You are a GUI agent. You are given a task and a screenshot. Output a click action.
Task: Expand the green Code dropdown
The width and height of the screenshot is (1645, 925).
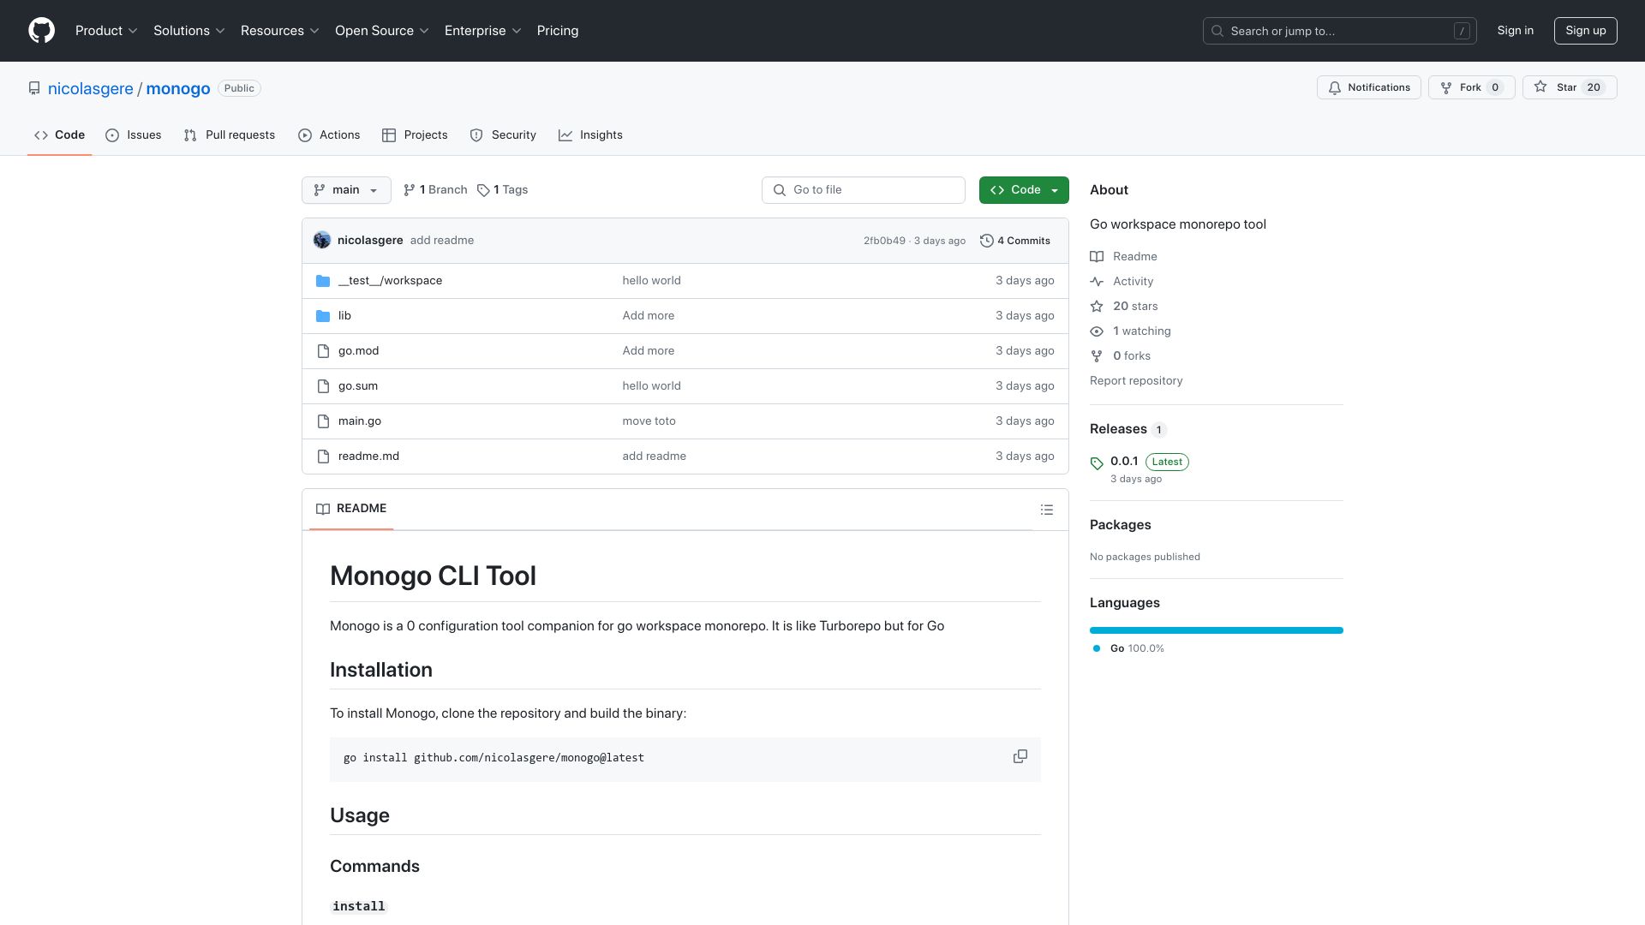[x=1024, y=190]
